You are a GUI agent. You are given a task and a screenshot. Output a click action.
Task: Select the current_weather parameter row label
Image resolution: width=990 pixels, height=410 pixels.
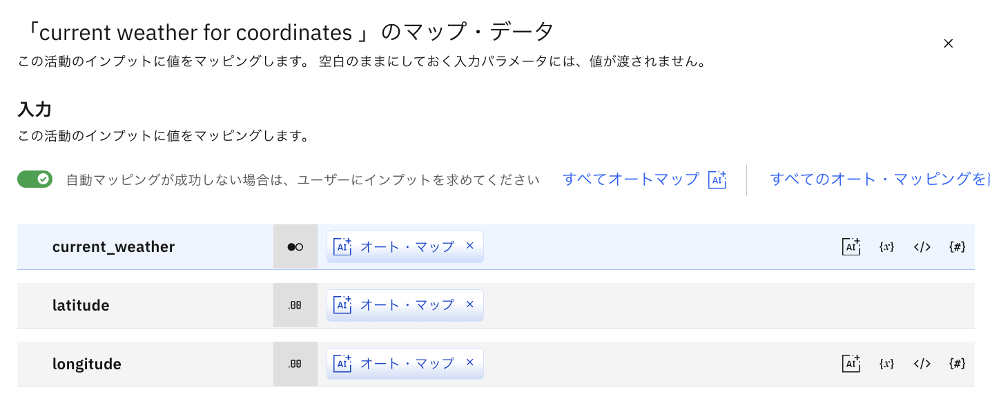click(x=113, y=246)
